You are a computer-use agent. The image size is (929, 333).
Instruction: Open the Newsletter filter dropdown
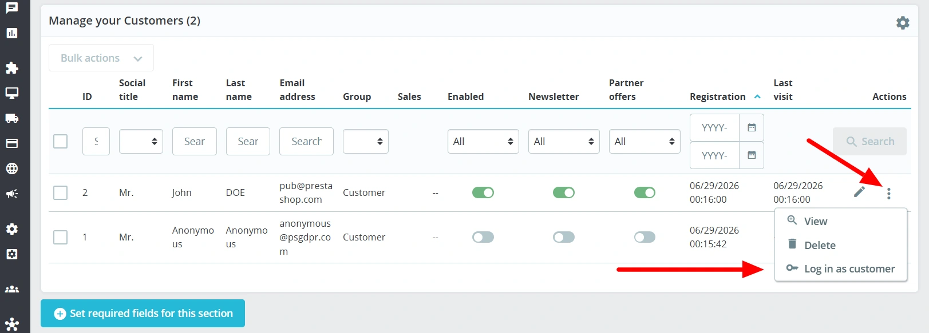pyautogui.click(x=564, y=141)
